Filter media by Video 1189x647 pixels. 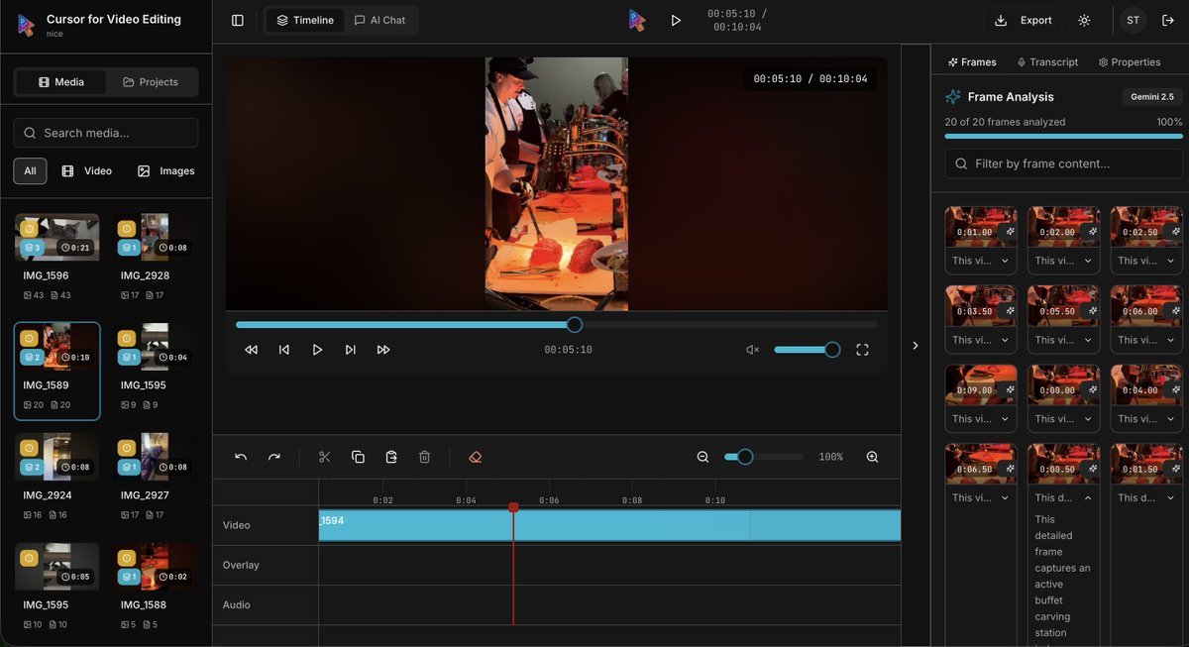tap(87, 170)
